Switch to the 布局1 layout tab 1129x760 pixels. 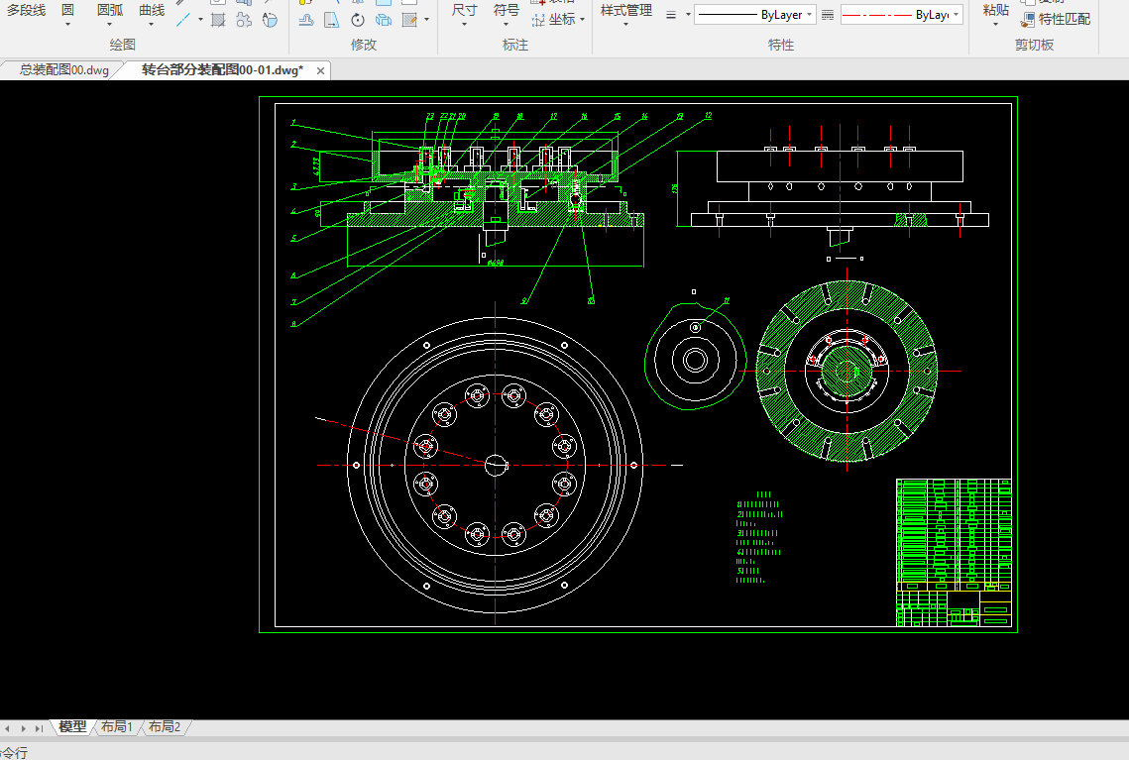[116, 727]
